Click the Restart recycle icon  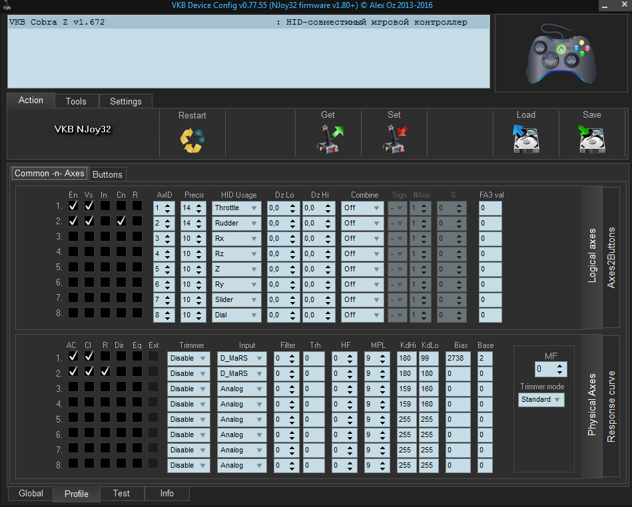click(192, 140)
